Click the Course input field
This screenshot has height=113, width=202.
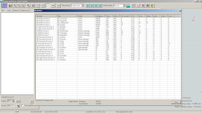(x=11, y=105)
